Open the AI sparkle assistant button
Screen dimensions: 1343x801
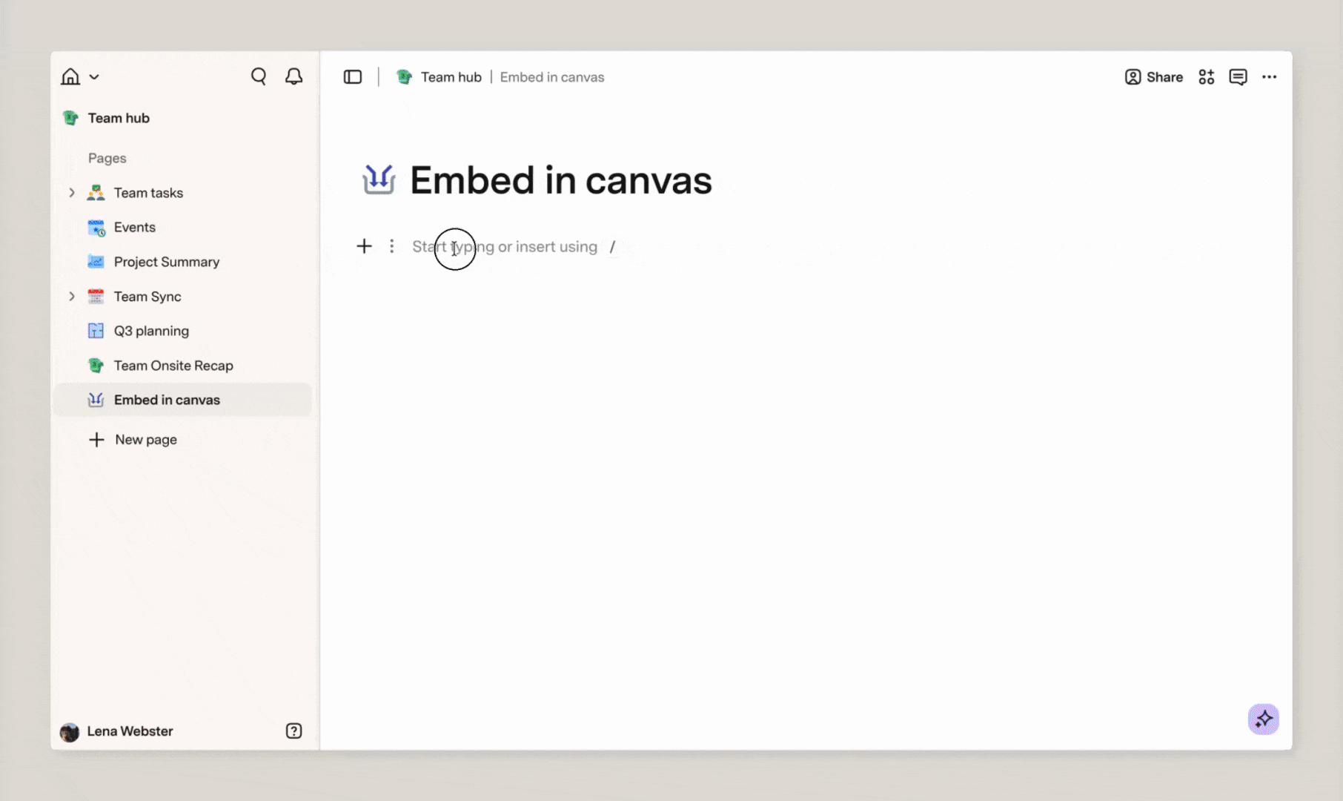click(x=1264, y=719)
